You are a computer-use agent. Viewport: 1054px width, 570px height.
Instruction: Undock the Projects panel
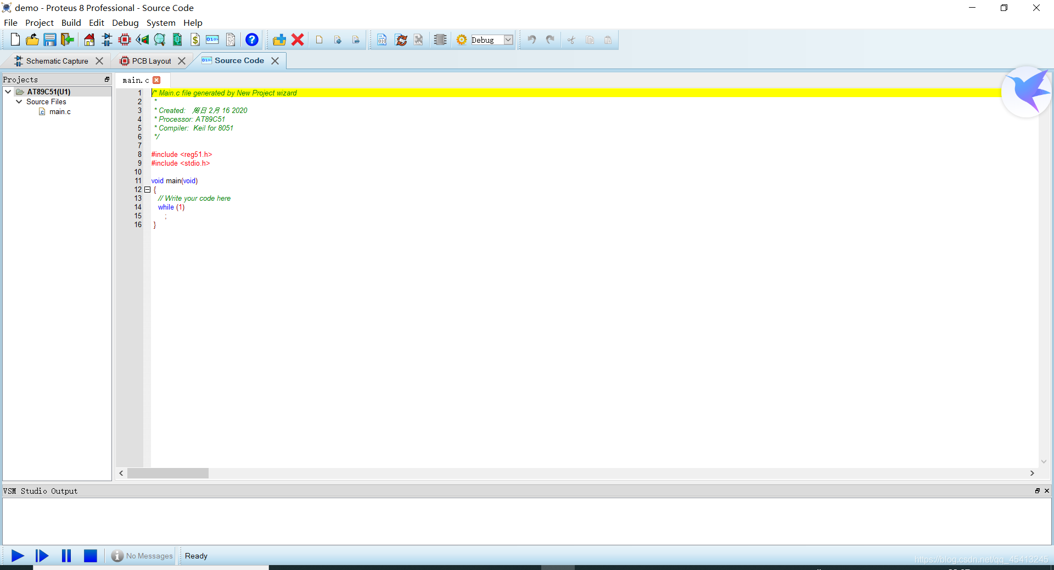(x=107, y=80)
